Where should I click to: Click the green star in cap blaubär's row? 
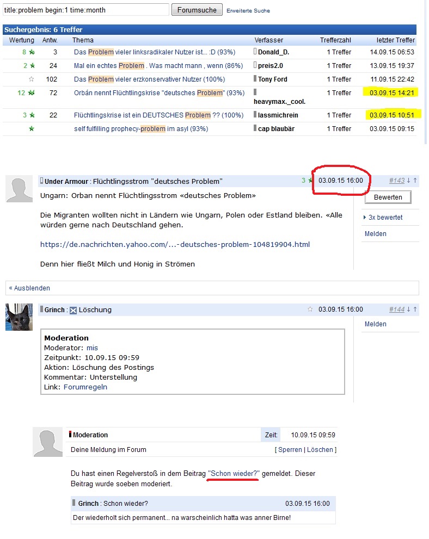coord(31,129)
